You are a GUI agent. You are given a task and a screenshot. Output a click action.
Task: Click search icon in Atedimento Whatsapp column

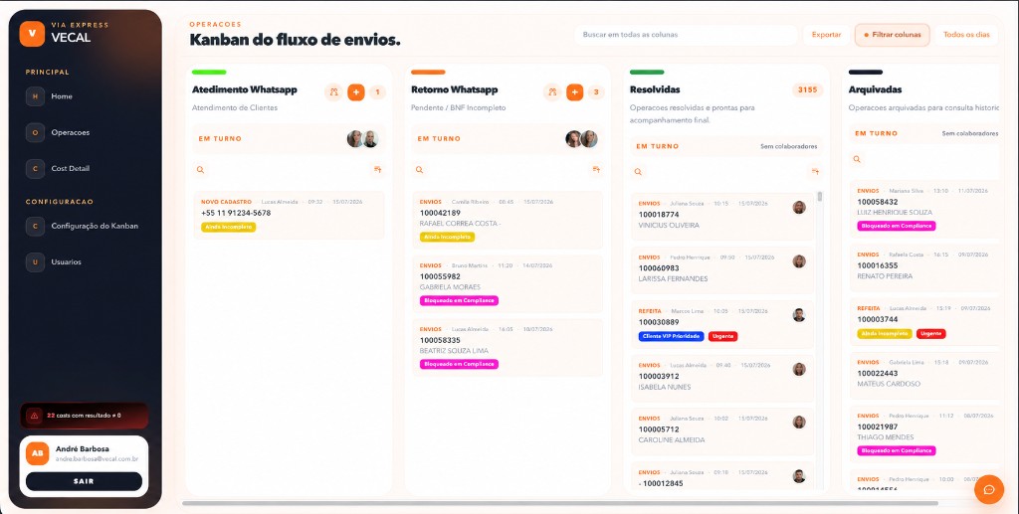click(200, 169)
